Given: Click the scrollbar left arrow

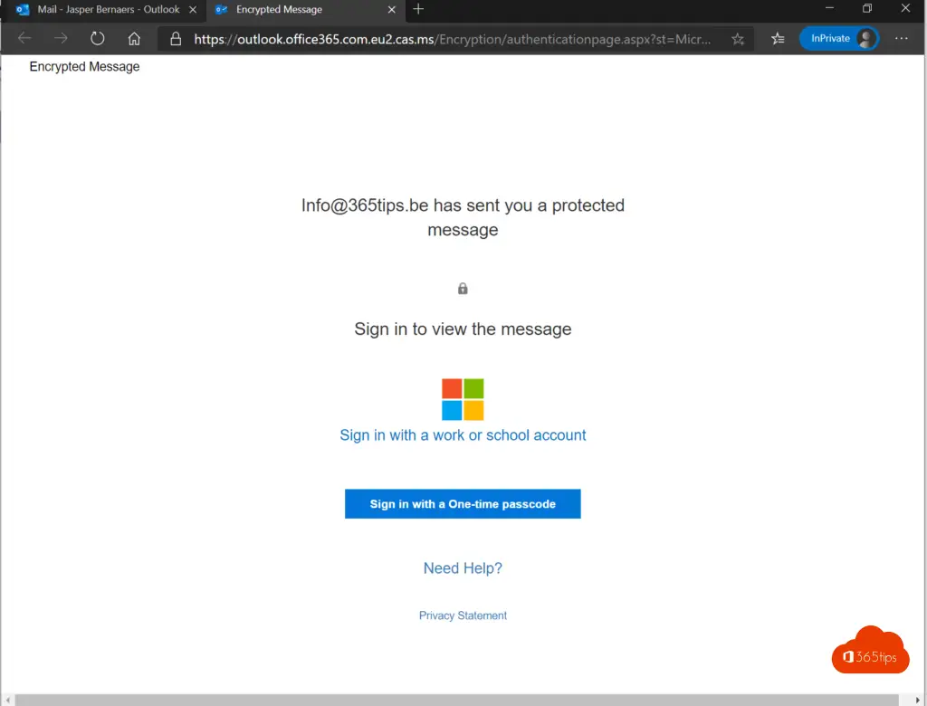Looking at the screenshot, I should (x=7, y=700).
